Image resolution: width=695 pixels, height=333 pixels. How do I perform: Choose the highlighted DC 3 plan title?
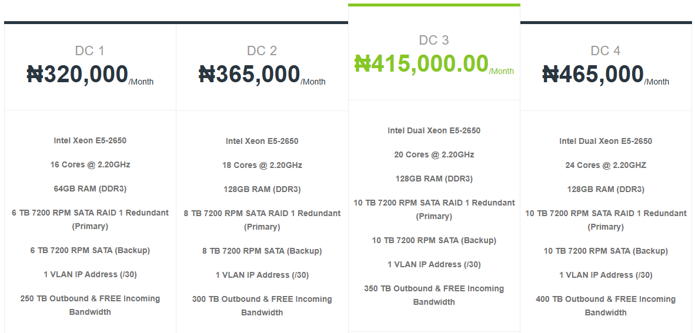click(x=434, y=41)
